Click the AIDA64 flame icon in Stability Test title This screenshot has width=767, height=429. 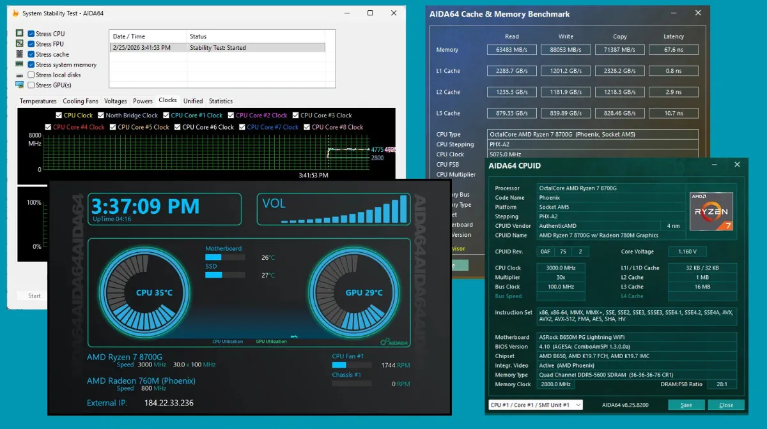coord(15,13)
